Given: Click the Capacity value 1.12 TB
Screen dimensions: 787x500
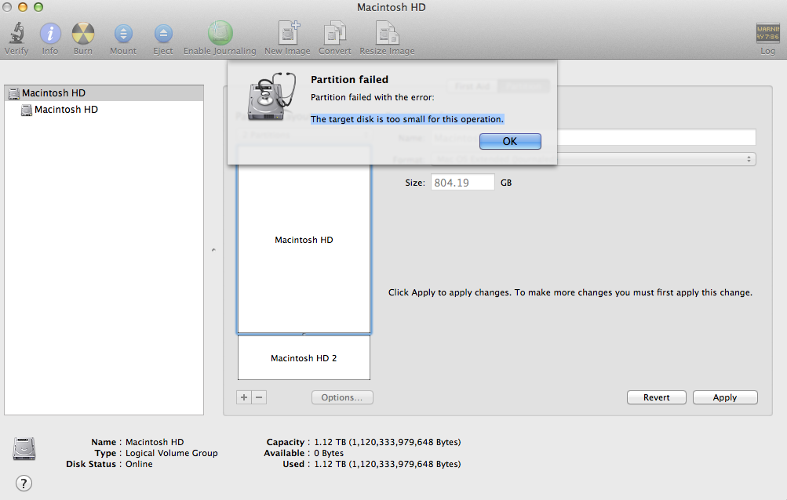Looking at the screenshot, I should click(x=387, y=442).
